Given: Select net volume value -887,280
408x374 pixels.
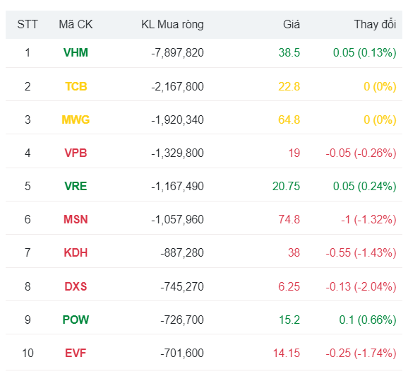Looking at the screenshot, I should (x=182, y=253).
